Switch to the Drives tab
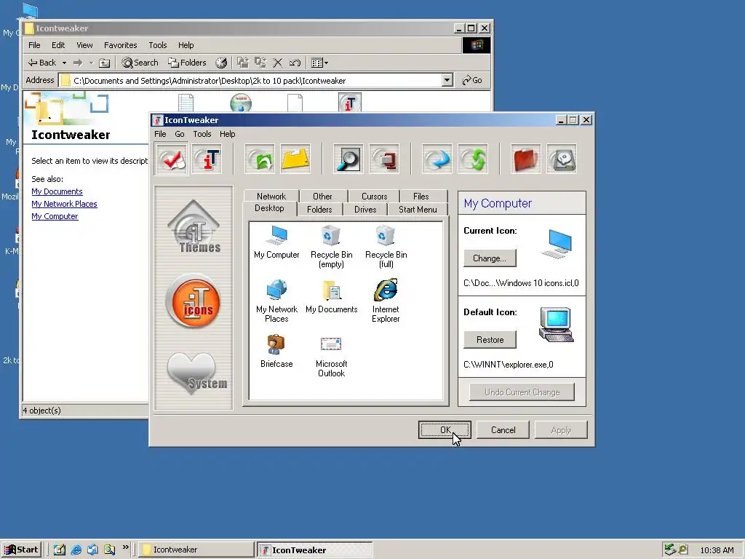This screenshot has width=745, height=559. [365, 210]
